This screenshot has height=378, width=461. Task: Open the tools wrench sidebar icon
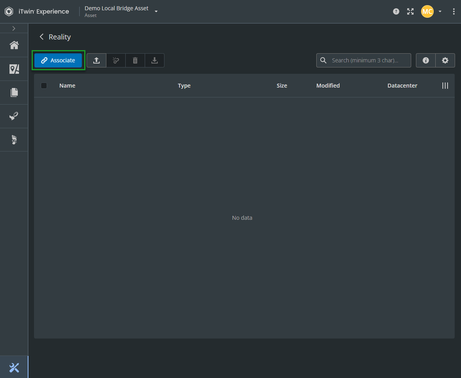pos(14,367)
